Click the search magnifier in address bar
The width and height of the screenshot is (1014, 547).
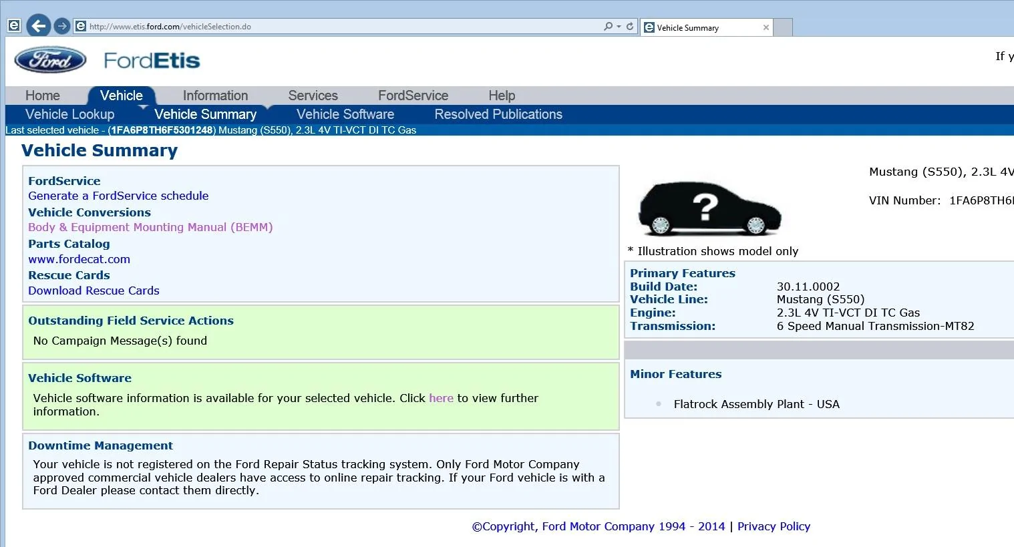[x=608, y=27]
